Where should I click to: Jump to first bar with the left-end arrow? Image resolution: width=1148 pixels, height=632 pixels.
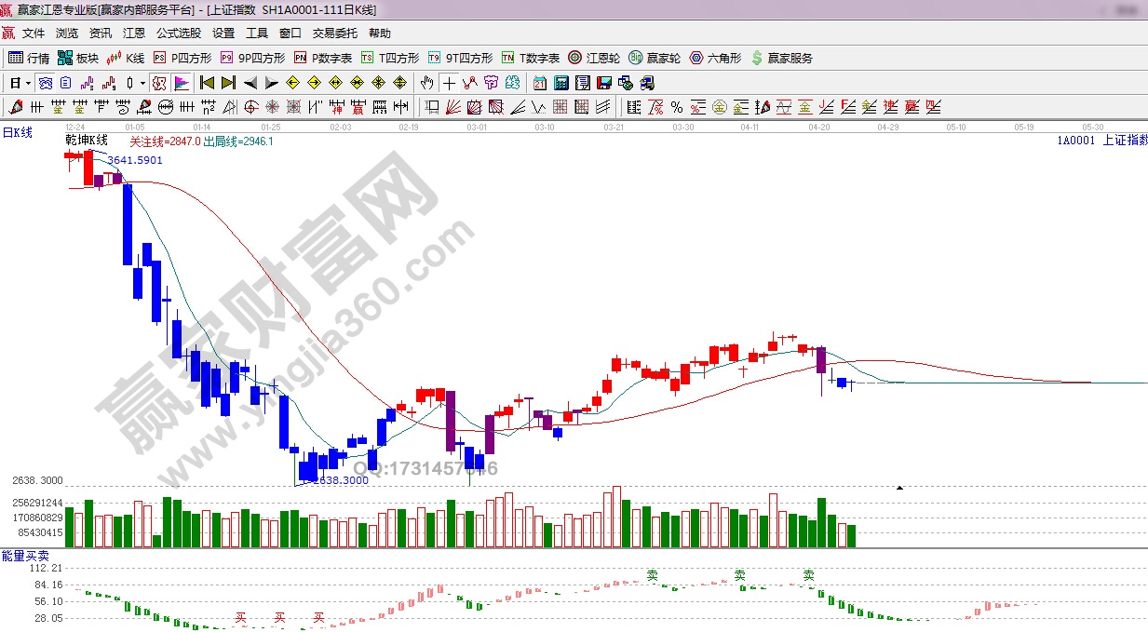[208, 83]
